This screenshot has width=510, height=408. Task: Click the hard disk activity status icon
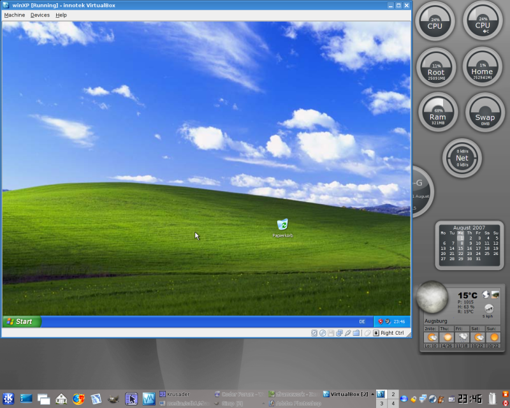coord(314,333)
